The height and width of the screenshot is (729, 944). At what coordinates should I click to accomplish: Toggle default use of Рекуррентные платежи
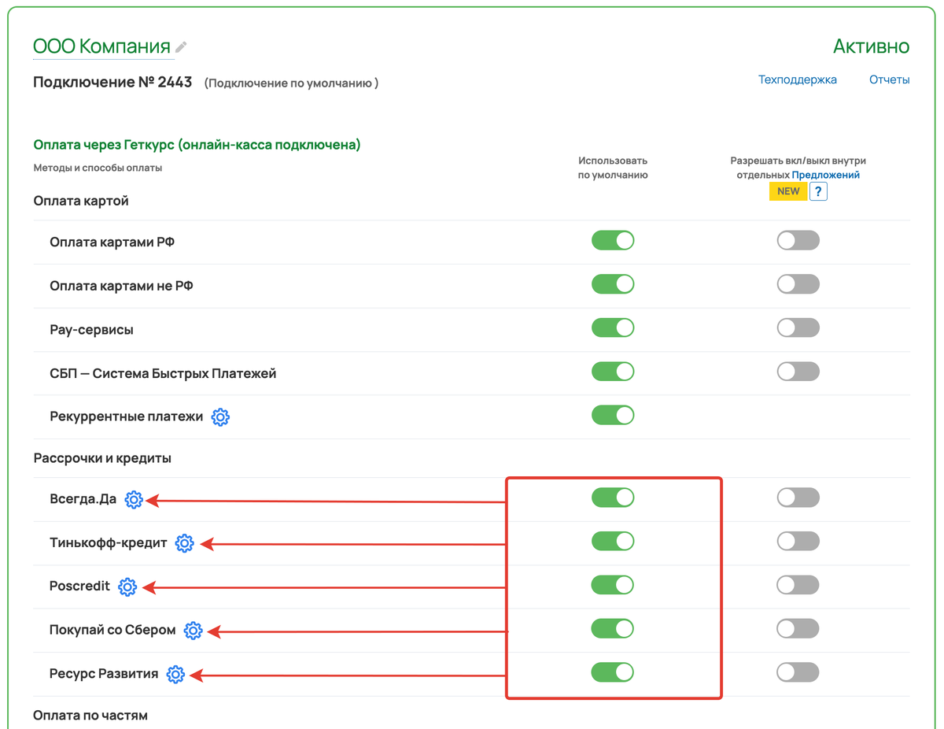click(612, 416)
